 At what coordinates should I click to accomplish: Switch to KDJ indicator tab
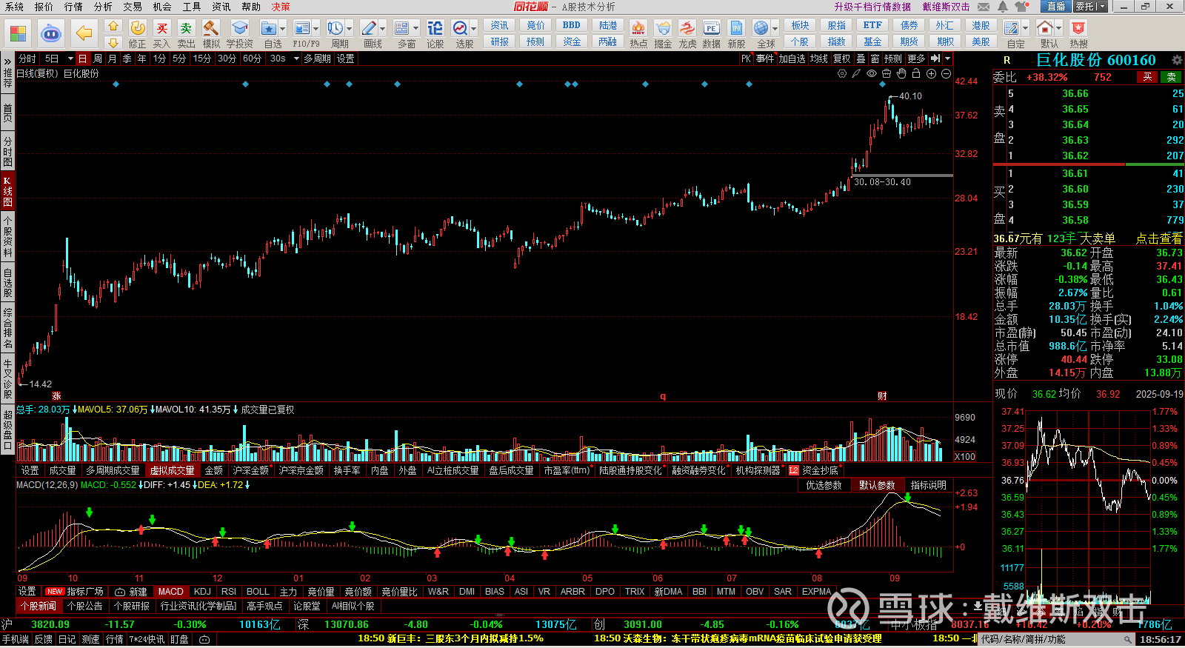[202, 592]
